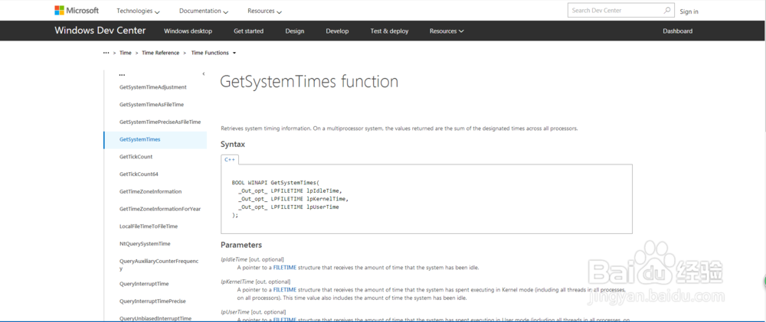
Task: Switch to the C++ syntax tab
Action: [x=230, y=159]
